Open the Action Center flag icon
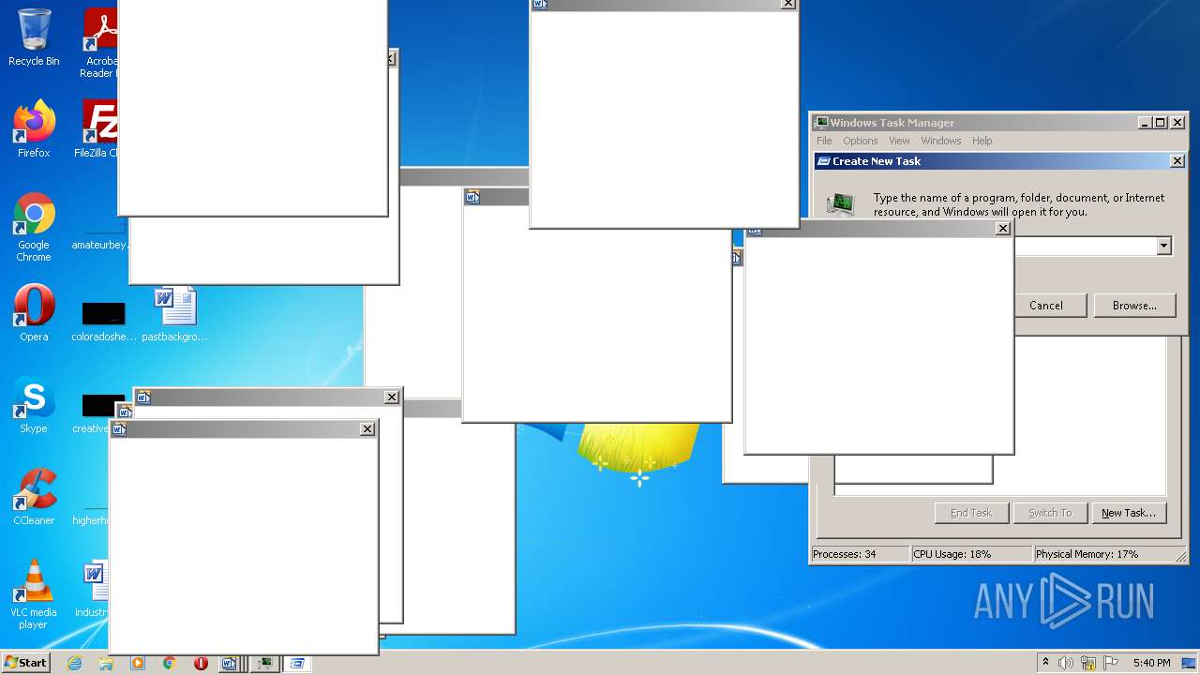1200x675 pixels. (1111, 663)
